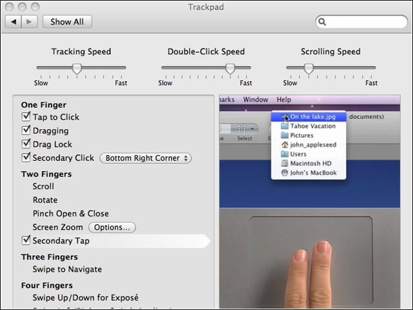Select the Screen Zoom gesture label
The image size is (413, 310).
[x=57, y=227]
